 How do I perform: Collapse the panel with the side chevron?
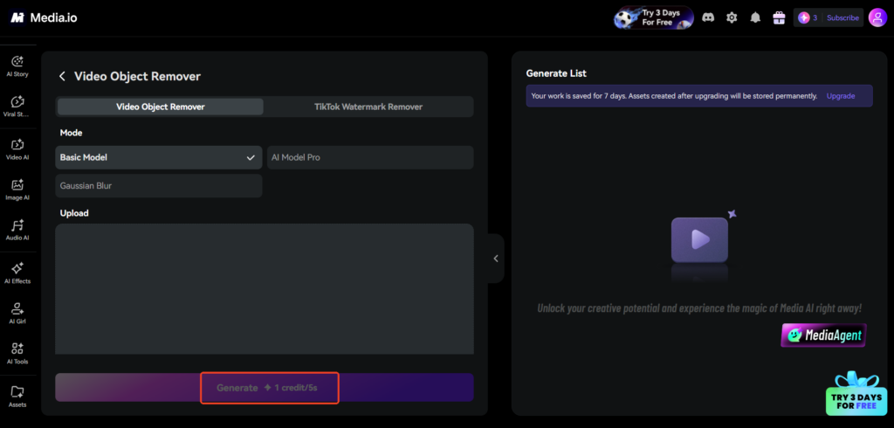(496, 259)
